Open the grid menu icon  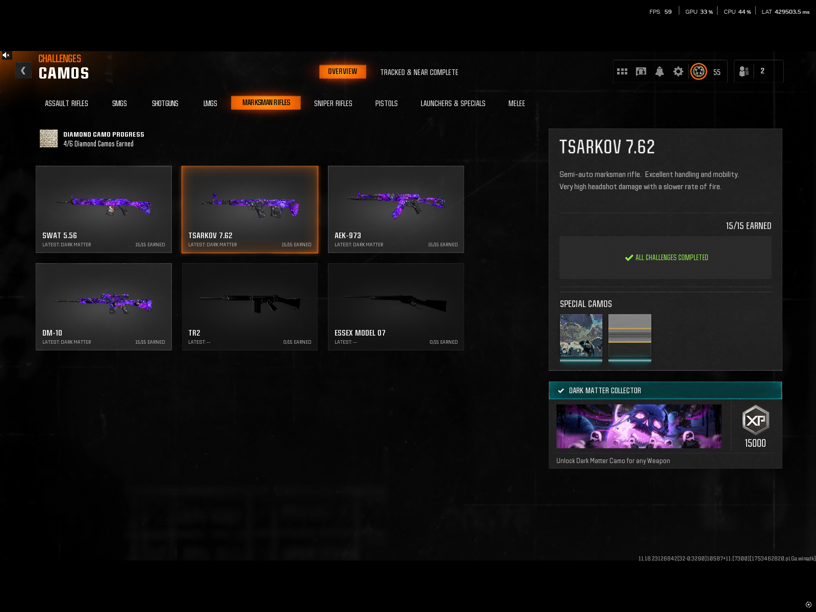pos(622,71)
